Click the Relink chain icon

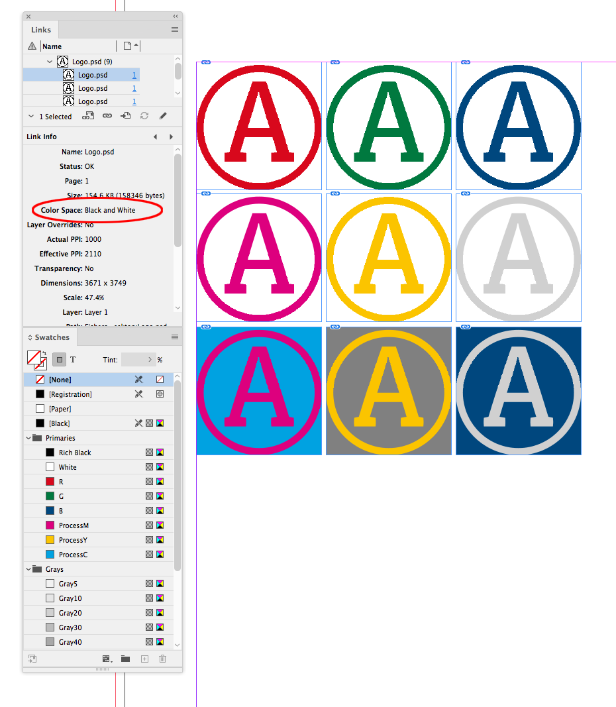(88, 116)
